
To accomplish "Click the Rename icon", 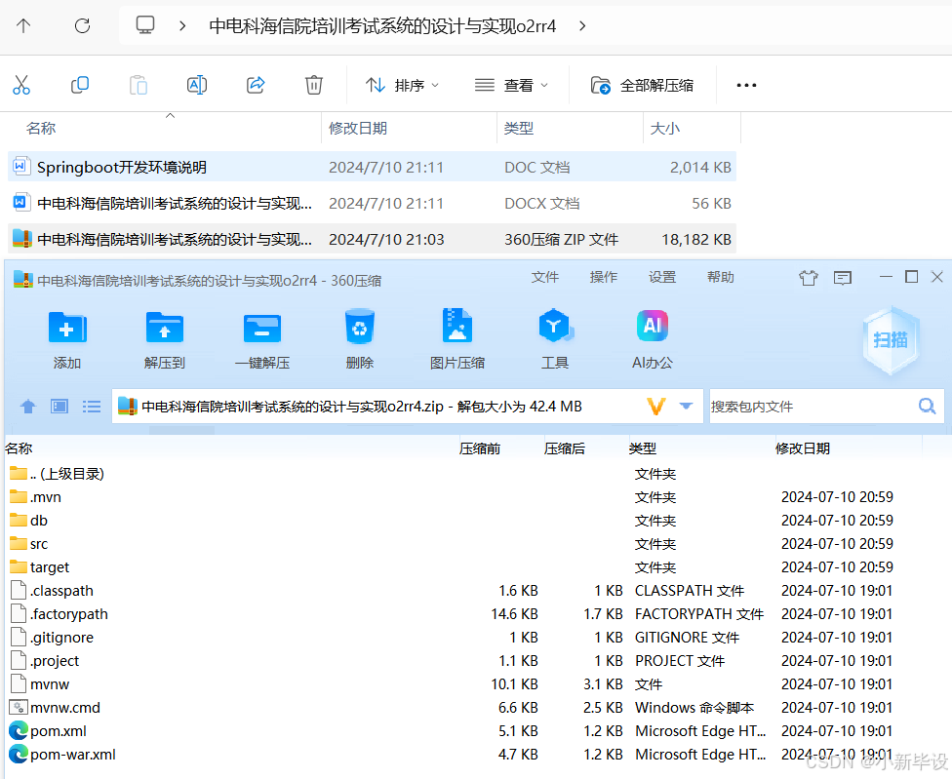I will [x=196, y=85].
